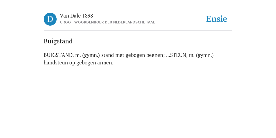Click the word op in second line
This screenshot has height=138, width=276.
(x=72, y=63)
